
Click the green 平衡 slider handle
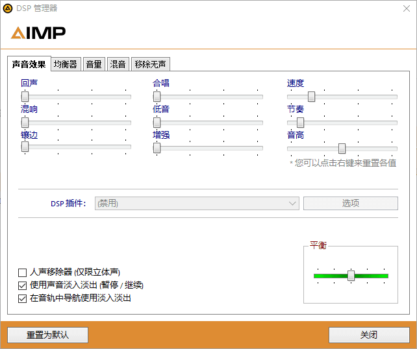[351, 276]
